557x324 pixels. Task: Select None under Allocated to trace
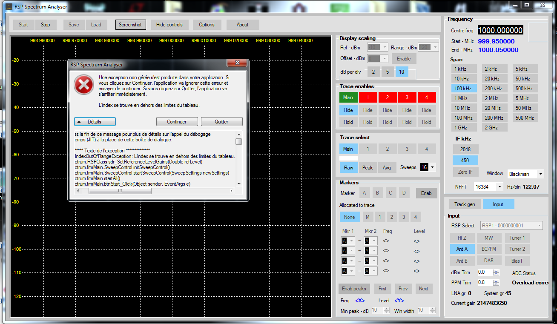350,217
